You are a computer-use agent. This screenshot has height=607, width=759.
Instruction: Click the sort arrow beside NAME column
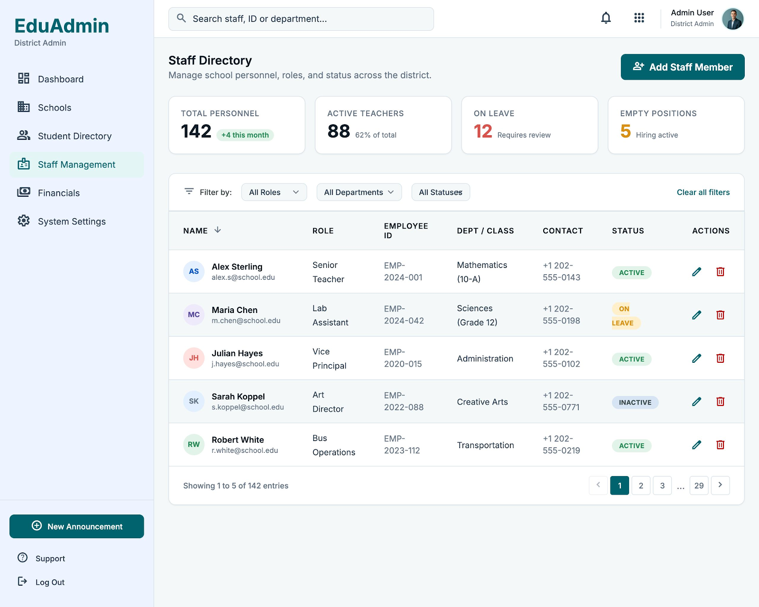pyautogui.click(x=218, y=230)
